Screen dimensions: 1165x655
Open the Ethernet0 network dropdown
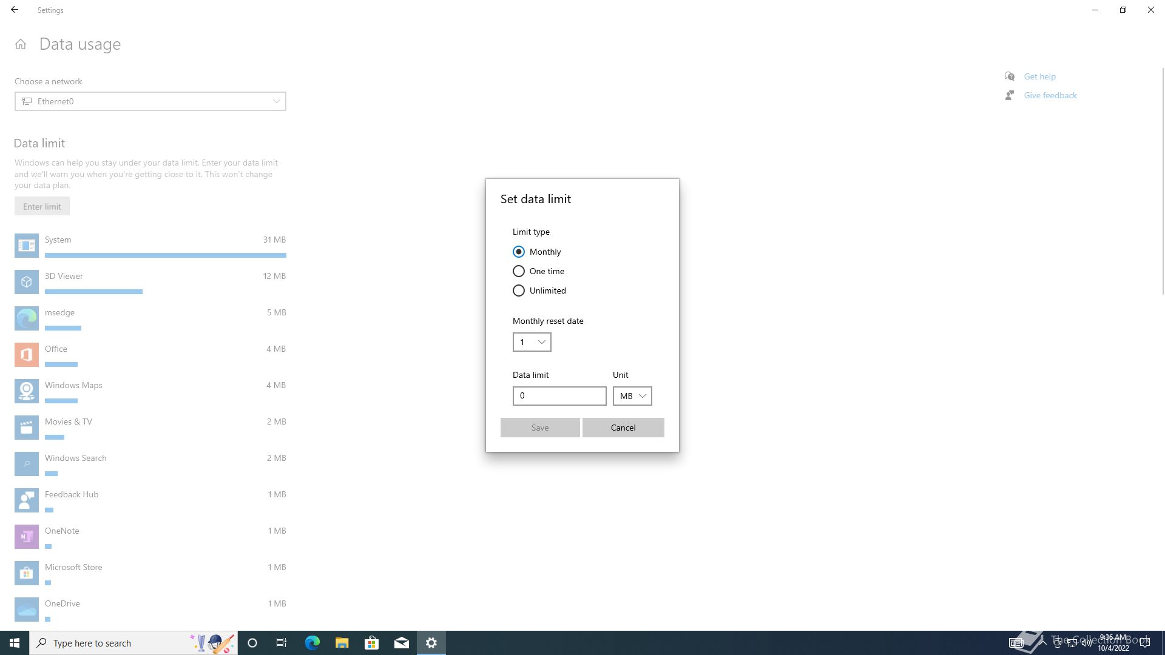click(x=150, y=101)
